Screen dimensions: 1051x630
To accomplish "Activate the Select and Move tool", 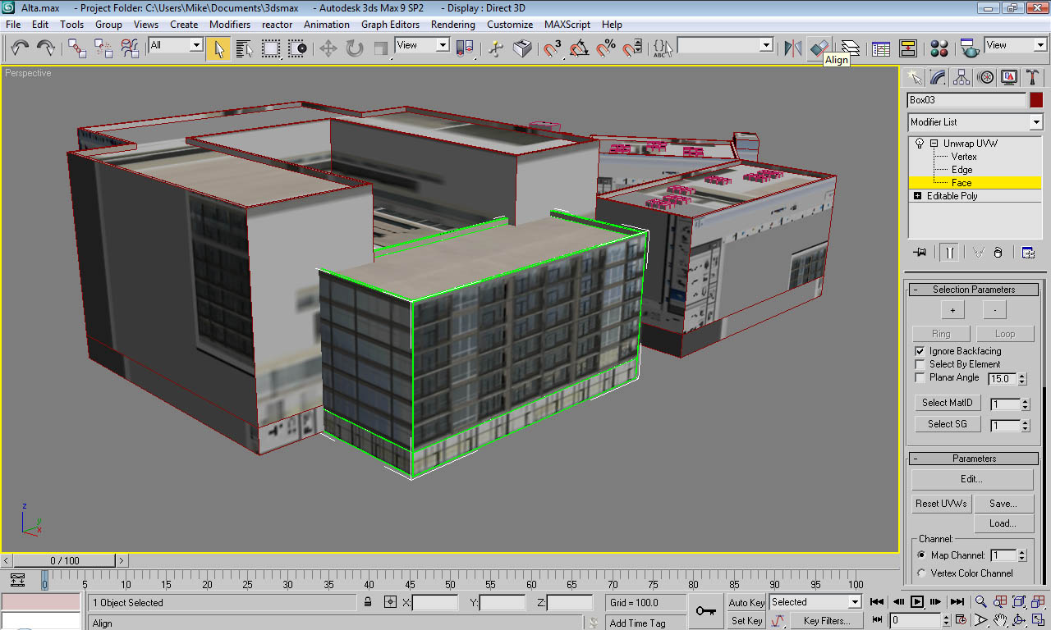I will tap(328, 48).
